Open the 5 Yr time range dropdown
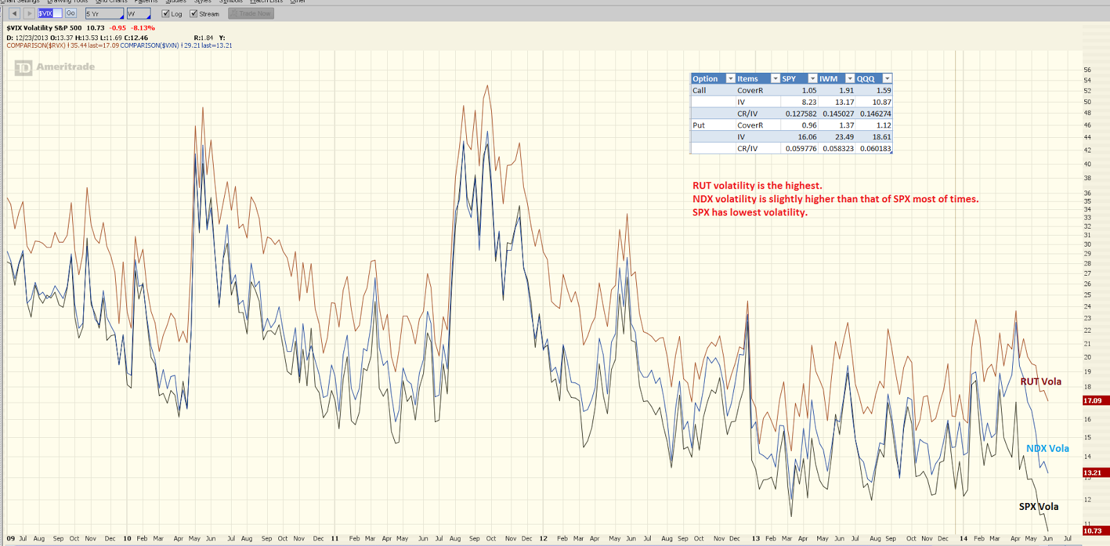Screen dimensions: 1110x546 (105, 14)
